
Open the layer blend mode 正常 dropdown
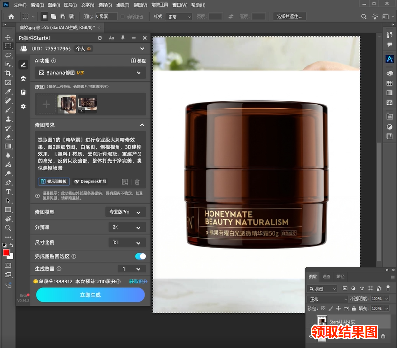click(327, 299)
